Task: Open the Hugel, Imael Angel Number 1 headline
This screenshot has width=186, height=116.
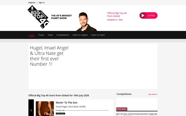Action: (49, 56)
